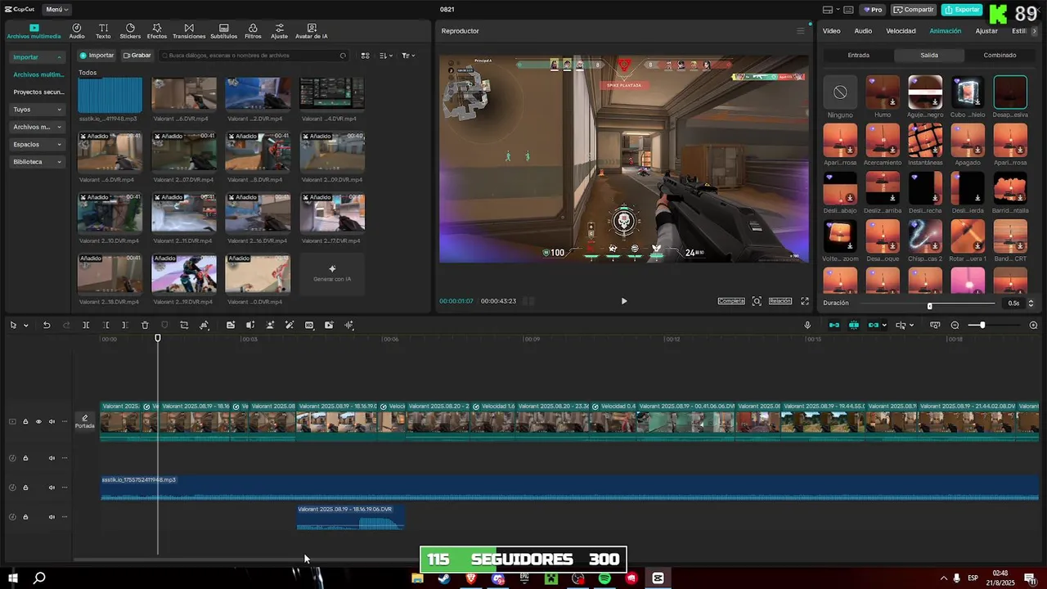Switch to the Video inspector tab
Screen dimensions: 1047x589
(x=831, y=31)
